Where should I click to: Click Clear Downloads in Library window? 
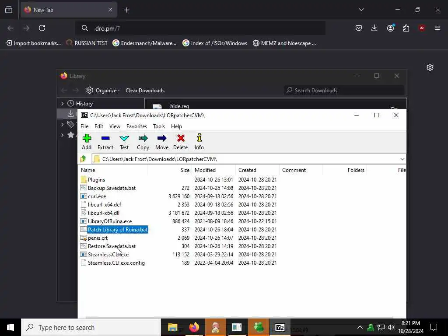tap(145, 90)
